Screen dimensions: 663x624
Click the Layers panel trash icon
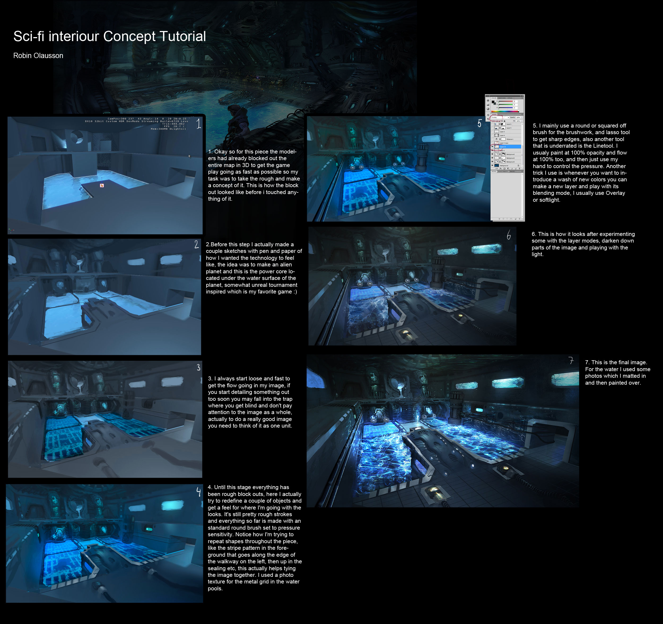click(520, 169)
